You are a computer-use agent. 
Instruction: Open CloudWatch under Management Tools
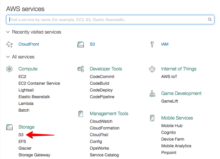pyautogui.click(x=101, y=121)
